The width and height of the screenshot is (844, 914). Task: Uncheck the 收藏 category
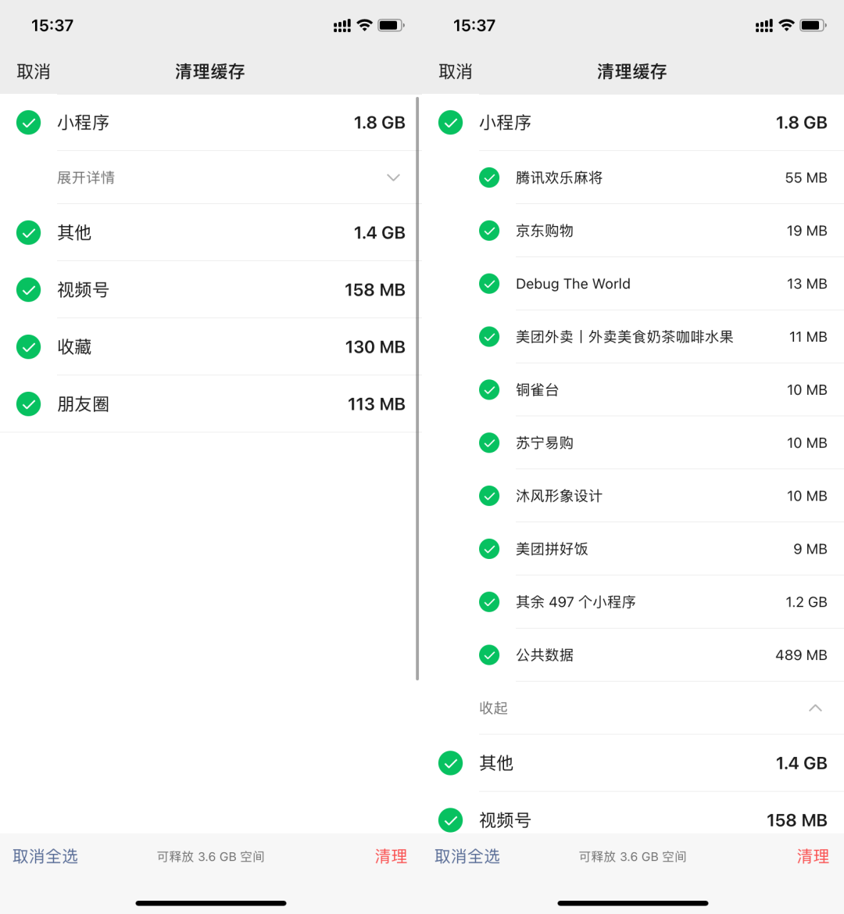29,347
